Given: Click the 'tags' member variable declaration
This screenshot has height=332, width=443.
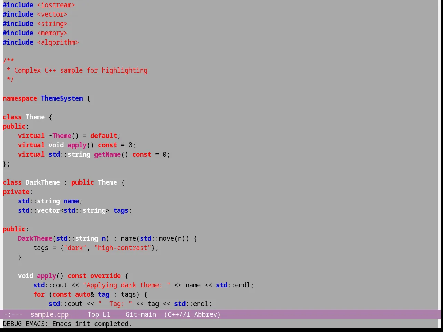Looking at the screenshot, I should [121, 211].
